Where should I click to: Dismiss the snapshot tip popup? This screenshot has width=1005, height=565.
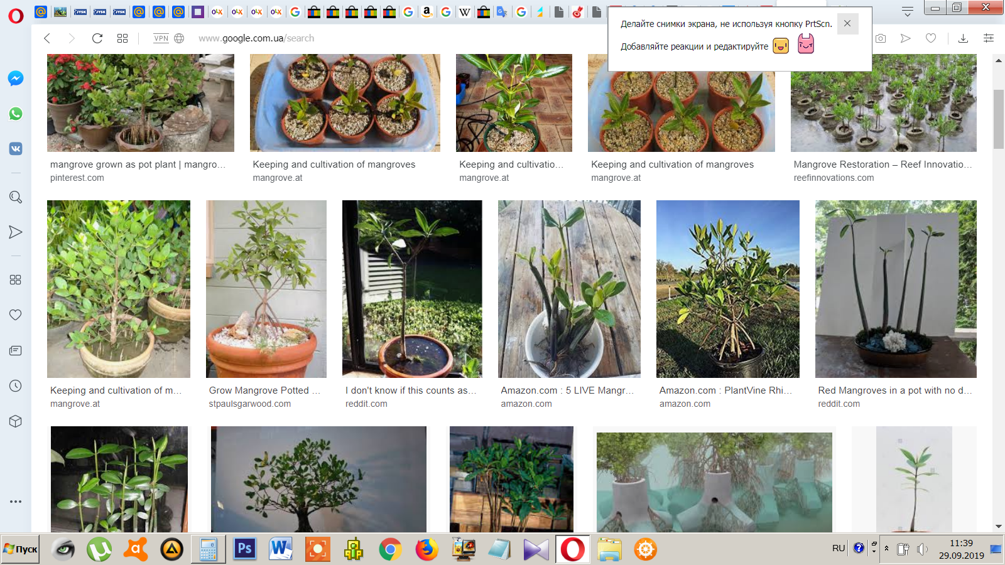(x=847, y=24)
